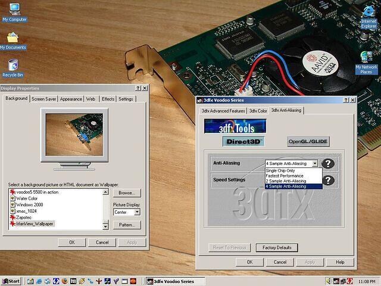Open the Background tab in Display Properties
Screen dimensions: 381x286
click(x=16, y=98)
